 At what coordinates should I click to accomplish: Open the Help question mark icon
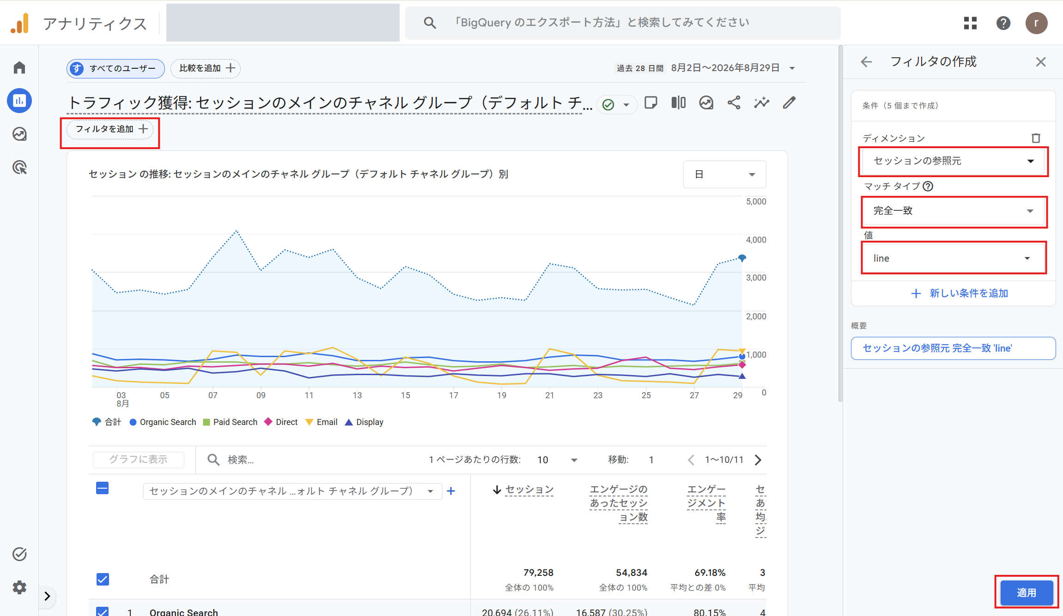(x=1003, y=23)
